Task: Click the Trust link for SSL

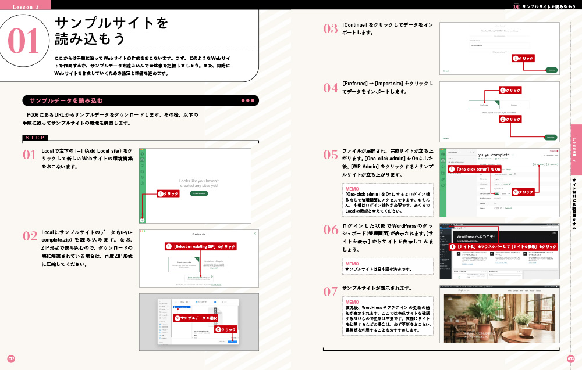Action: coord(510,174)
